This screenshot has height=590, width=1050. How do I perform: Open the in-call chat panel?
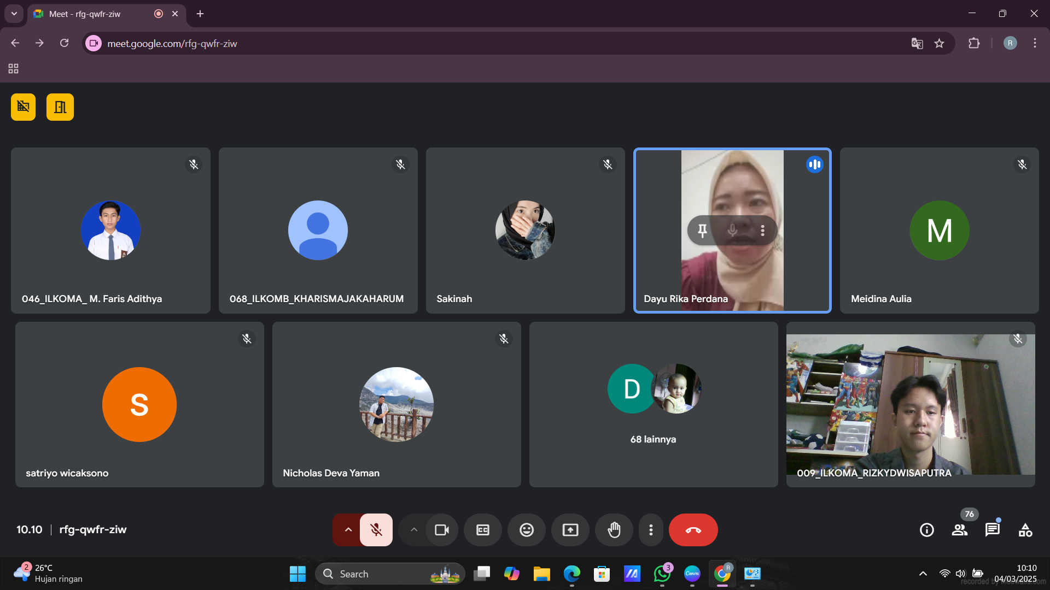[992, 530]
